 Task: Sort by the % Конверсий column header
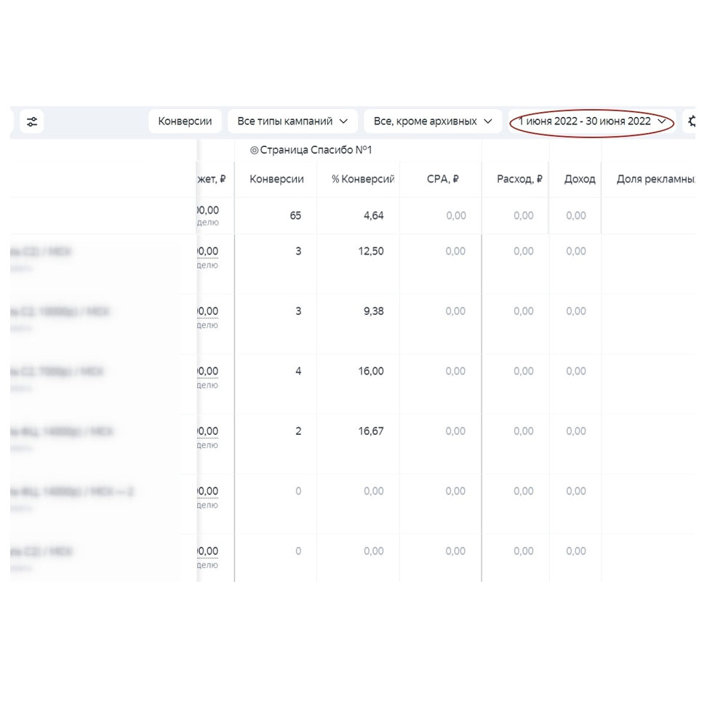click(363, 179)
